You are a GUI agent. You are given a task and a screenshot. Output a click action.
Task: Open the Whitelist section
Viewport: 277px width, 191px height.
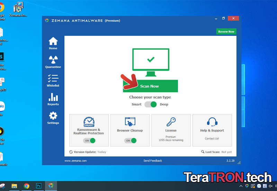point(53,81)
